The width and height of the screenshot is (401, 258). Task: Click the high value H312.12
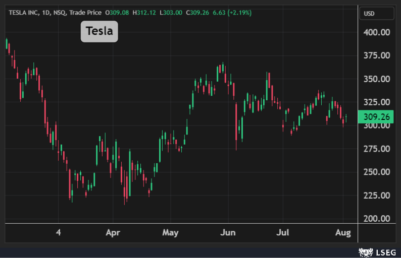point(144,12)
